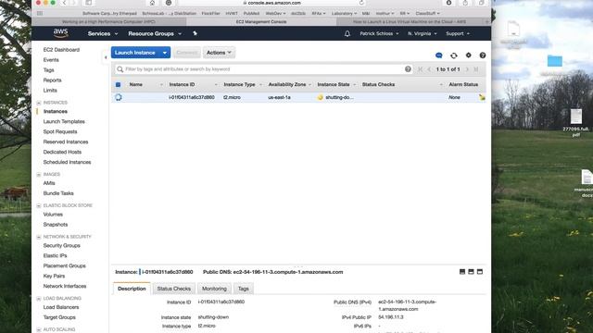Toggle the selected instance row checkbox

(119, 97)
